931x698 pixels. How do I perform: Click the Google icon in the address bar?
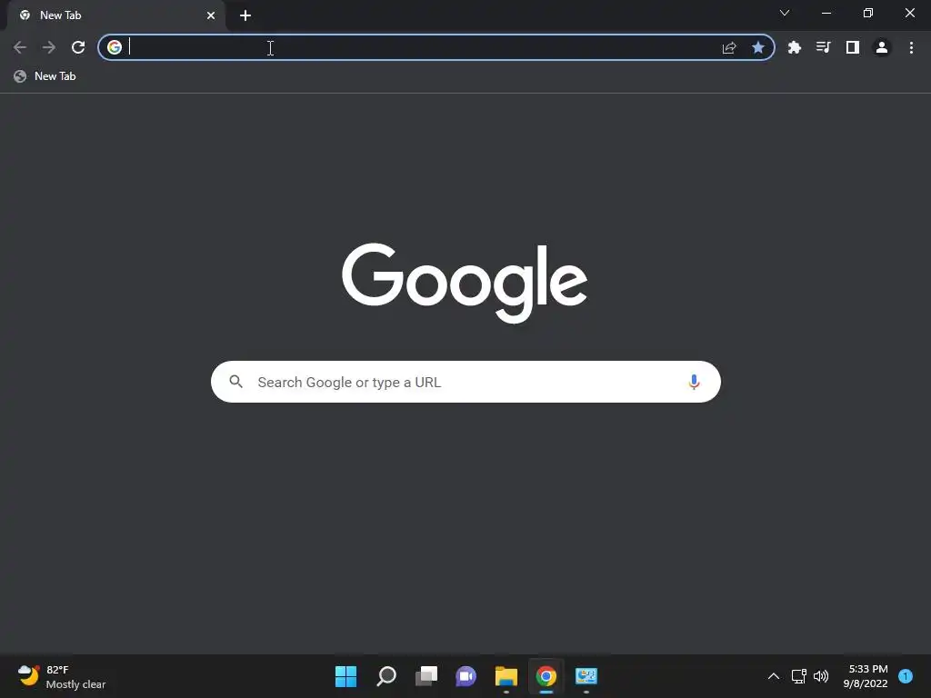coord(115,47)
